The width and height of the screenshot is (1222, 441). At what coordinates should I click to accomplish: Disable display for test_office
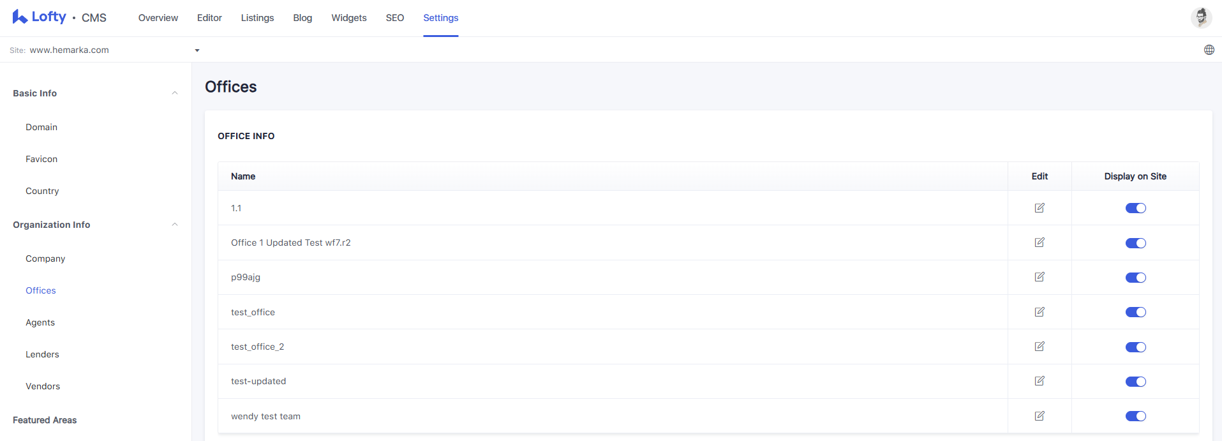(1136, 312)
